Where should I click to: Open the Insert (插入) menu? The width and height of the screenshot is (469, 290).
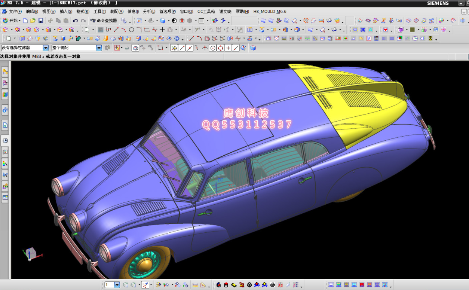(x=66, y=12)
